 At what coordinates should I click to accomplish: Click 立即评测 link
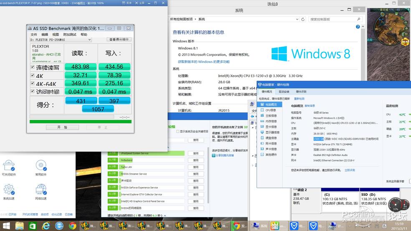pos(350,170)
